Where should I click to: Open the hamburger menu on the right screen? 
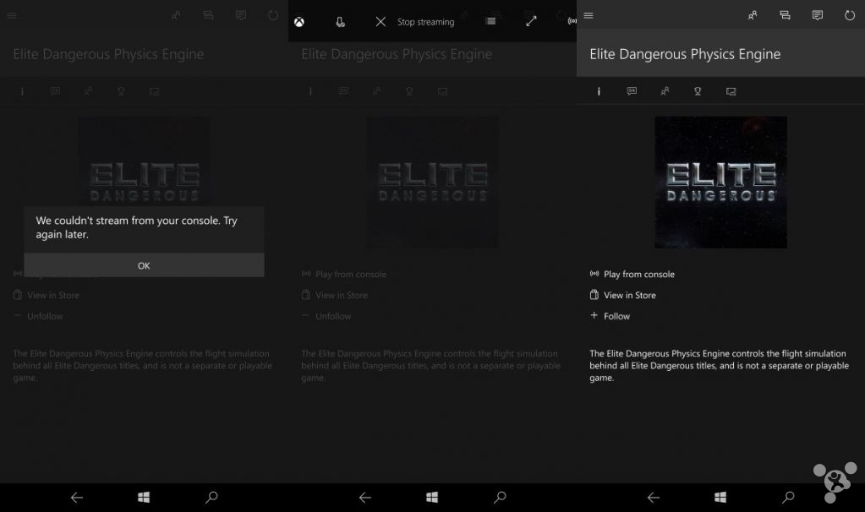(x=589, y=15)
